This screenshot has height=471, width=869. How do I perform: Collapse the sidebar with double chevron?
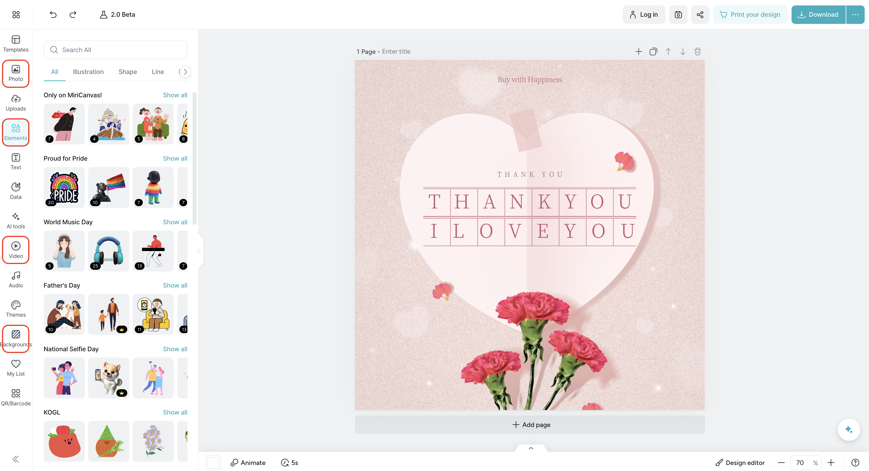point(16,459)
